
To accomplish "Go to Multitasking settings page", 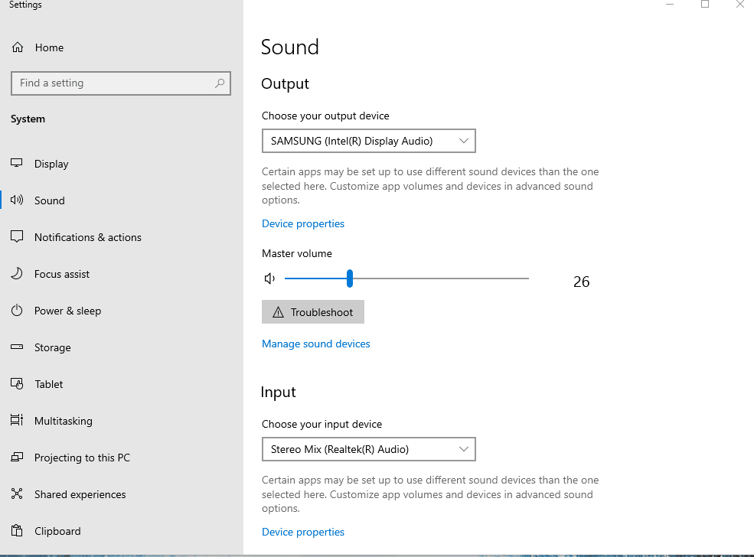I will pyautogui.click(x=64, y=421).
